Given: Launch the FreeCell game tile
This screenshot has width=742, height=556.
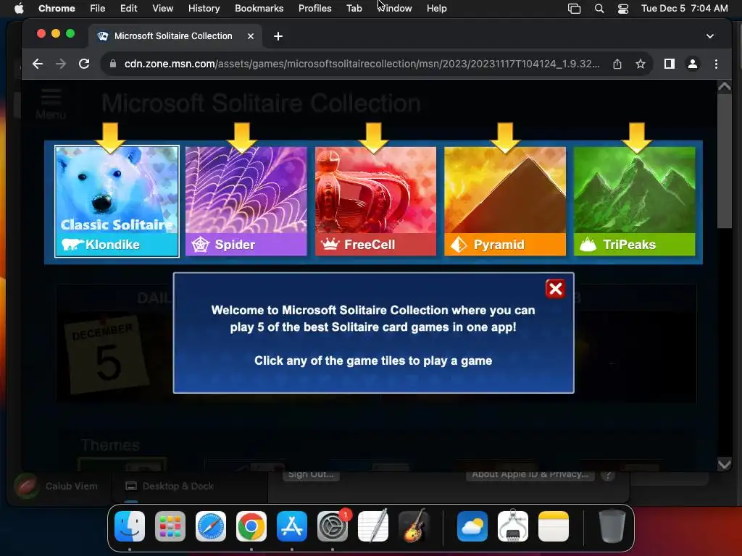Looking at the screenshot, I should coord(376,201).
